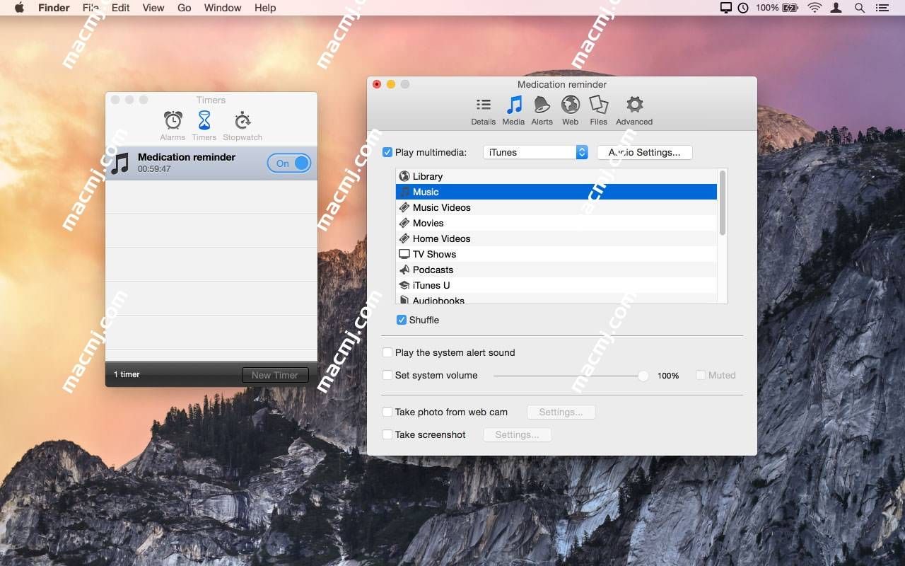Click the battery status icon
Screen dimensions: 905x566
pos(790,8)
